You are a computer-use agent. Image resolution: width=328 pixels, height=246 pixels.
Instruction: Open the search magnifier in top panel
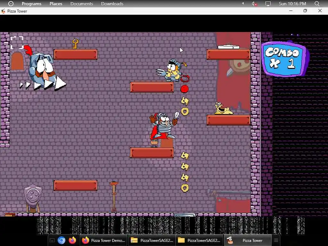pyautogui.click(x=317, y=4)
